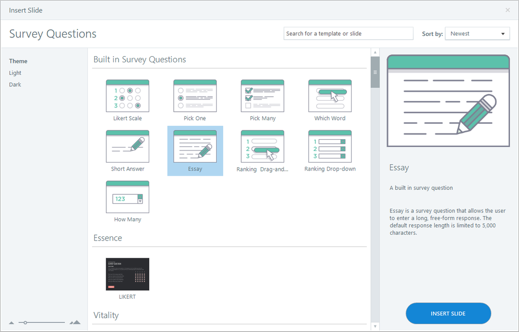Viewport: 519px width, 332px height.
Task: Close the Insert Slide dialog
Action: tap(508, 10)
